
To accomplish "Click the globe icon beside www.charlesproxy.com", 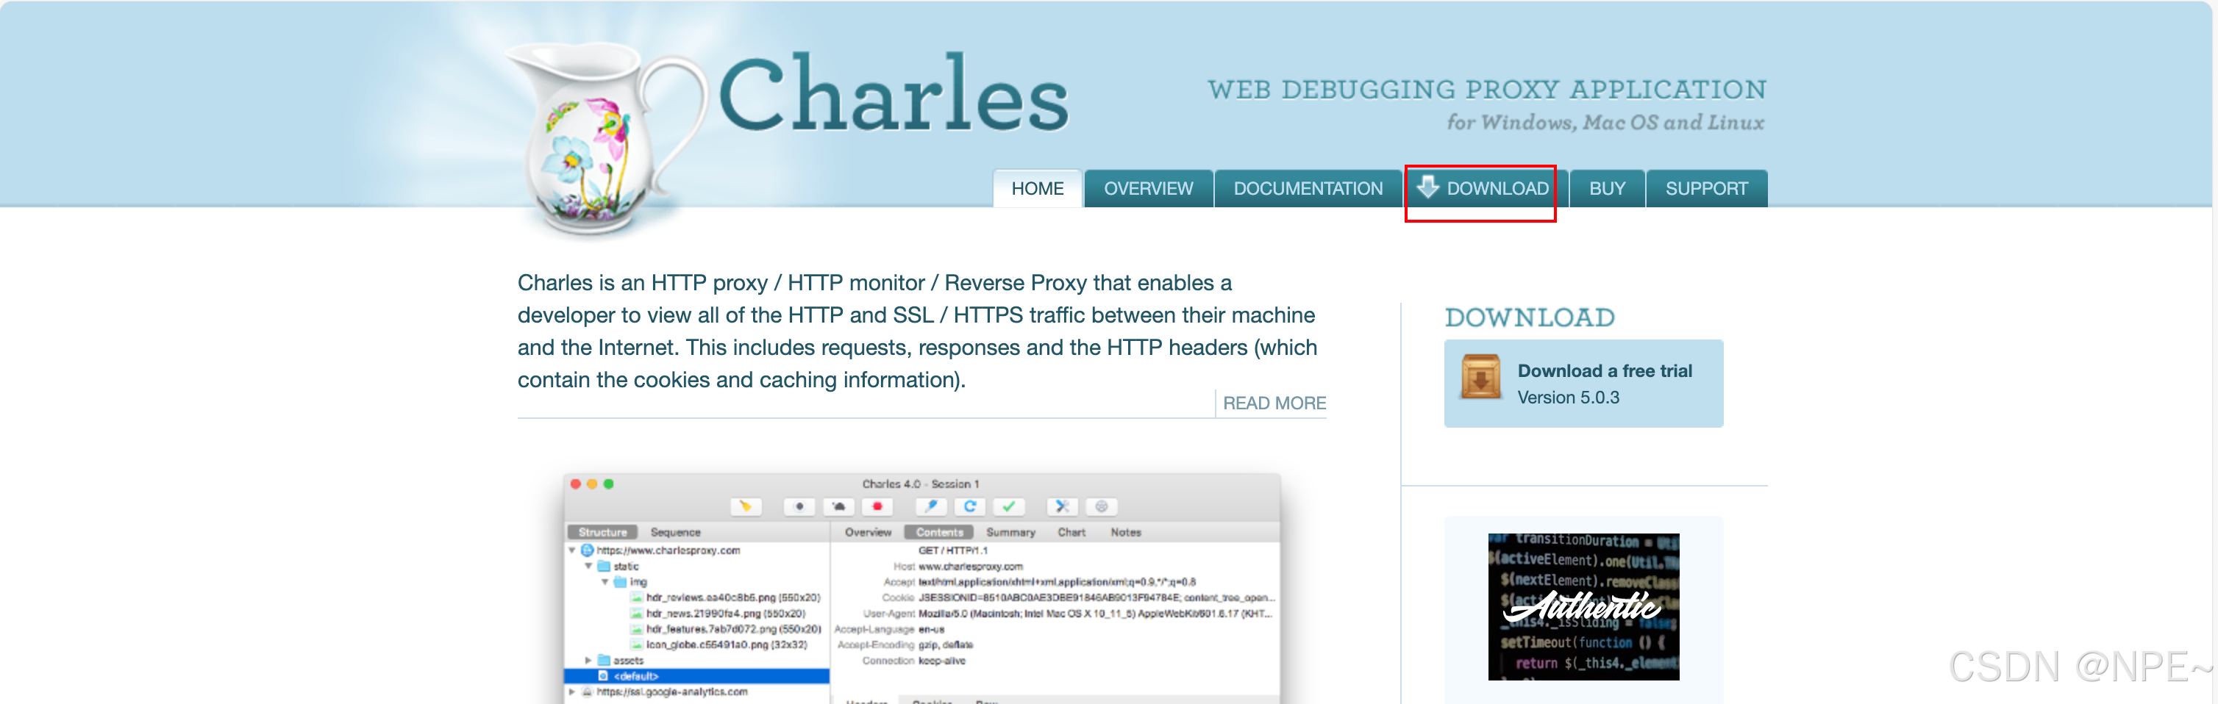I will pos(587,551).
